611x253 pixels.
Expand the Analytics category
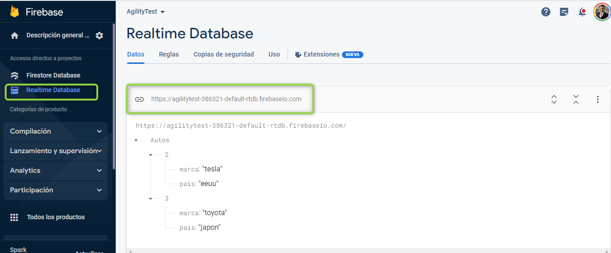tap(56, 170)
